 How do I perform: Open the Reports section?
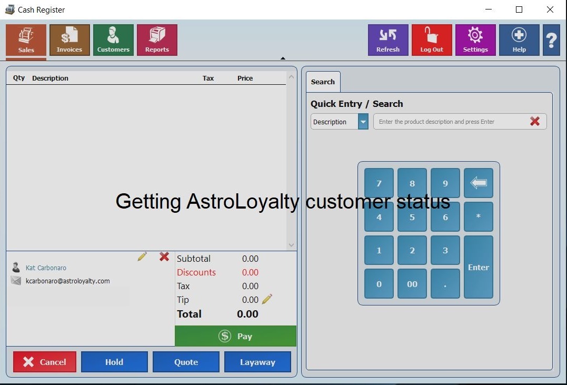click(x=157, y=40)
